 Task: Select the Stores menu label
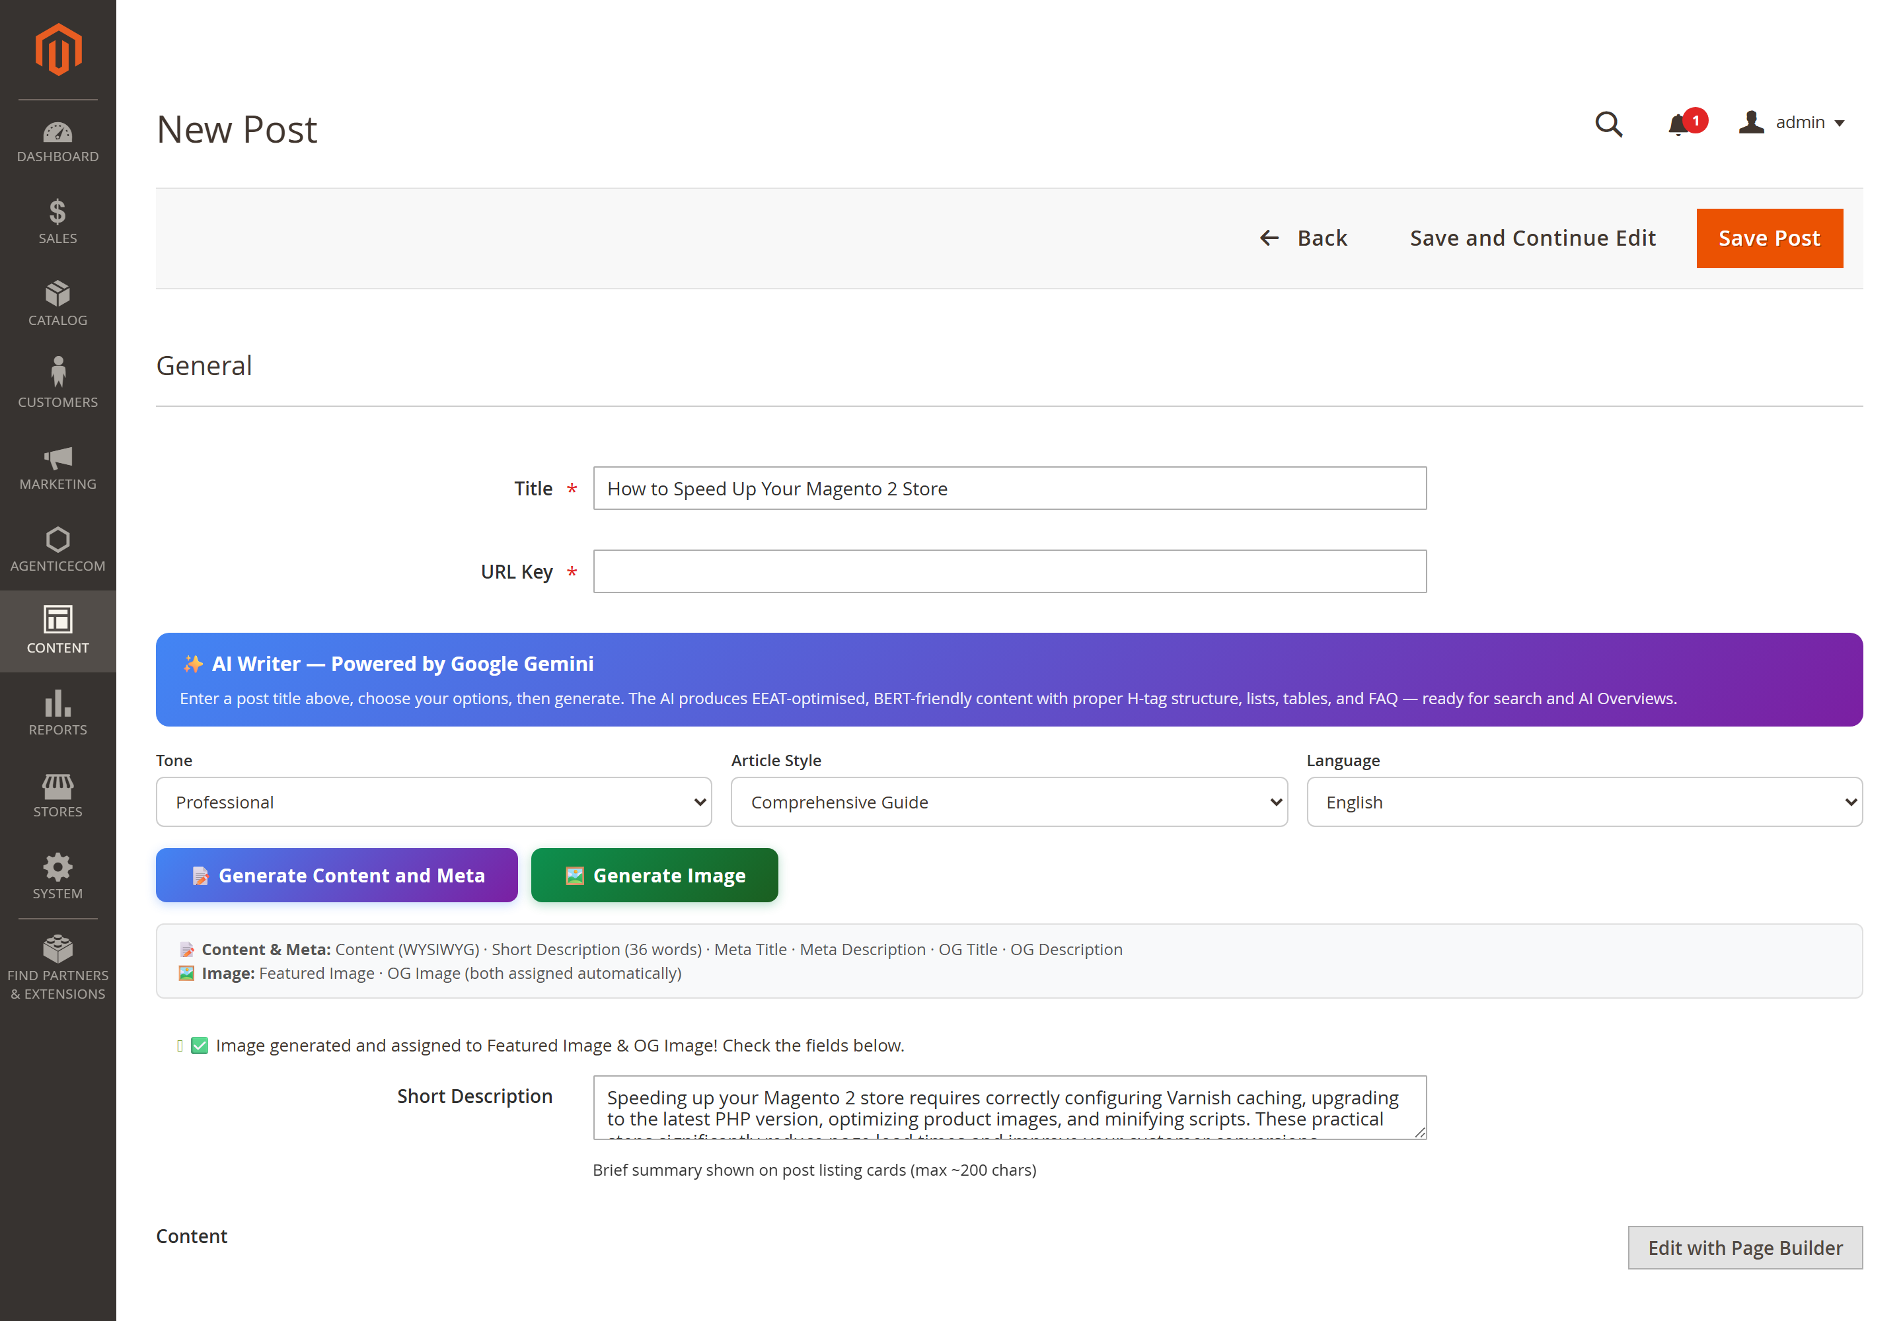58,812
